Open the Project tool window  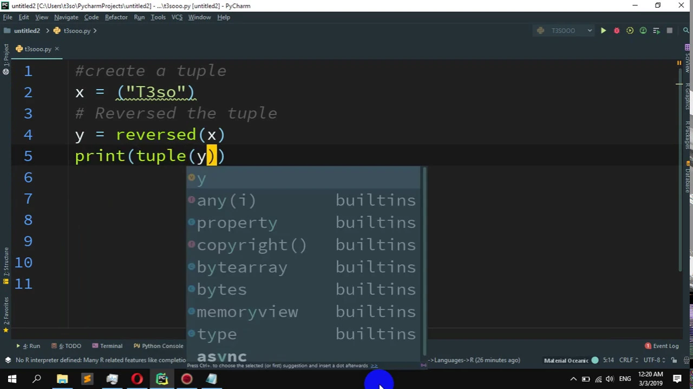[x=5, y=59]
